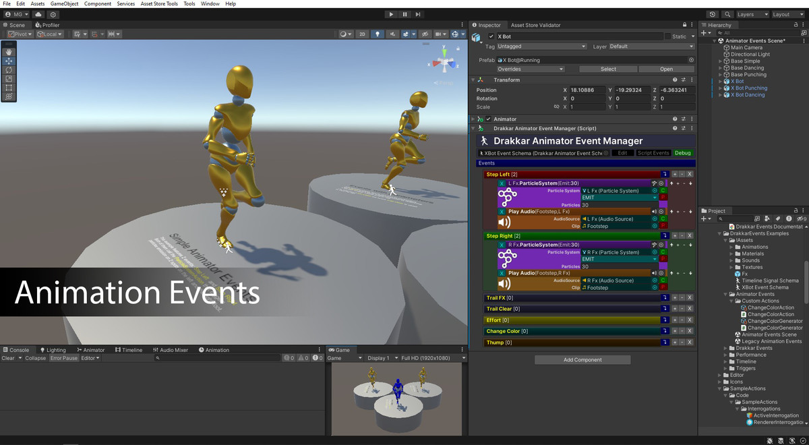Click the global search magnifier icon
Image resolution: width=809 pixels, height=445 pixels.
[727, 14]
